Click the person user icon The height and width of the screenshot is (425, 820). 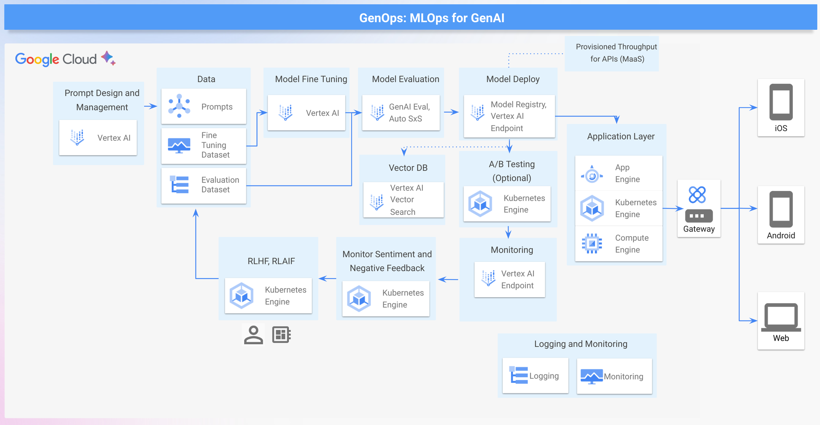[x=253, y=334]
